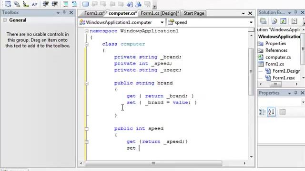The width and height of the screenshot is (305, 171).
Task: Open the speed members dropdown
Action: (251, 22)
